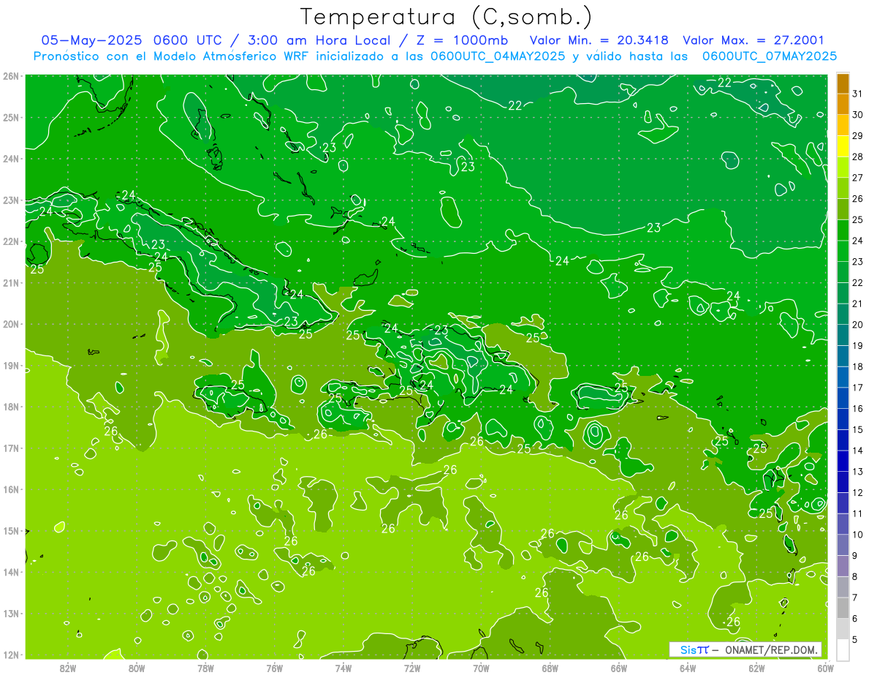Click the colorbar legend value 28
This screenshot has width=877, height=678.
[x=857, y=157]
